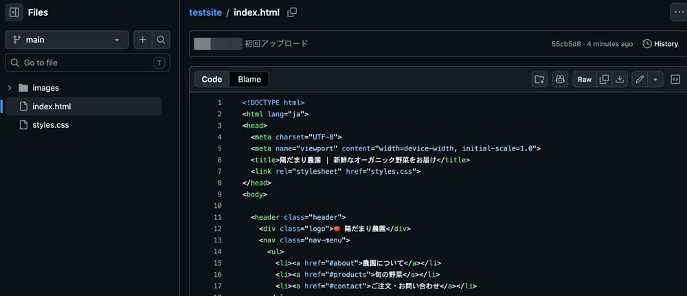Click the search files magnifier icon
The width and height of the screenshot is (687, 296).
click(161, 40)
